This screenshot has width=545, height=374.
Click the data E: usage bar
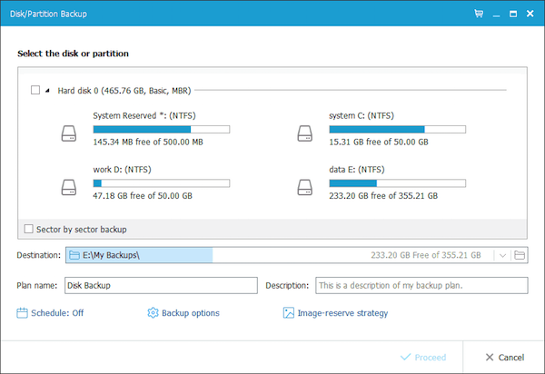(x=397, y=183)
